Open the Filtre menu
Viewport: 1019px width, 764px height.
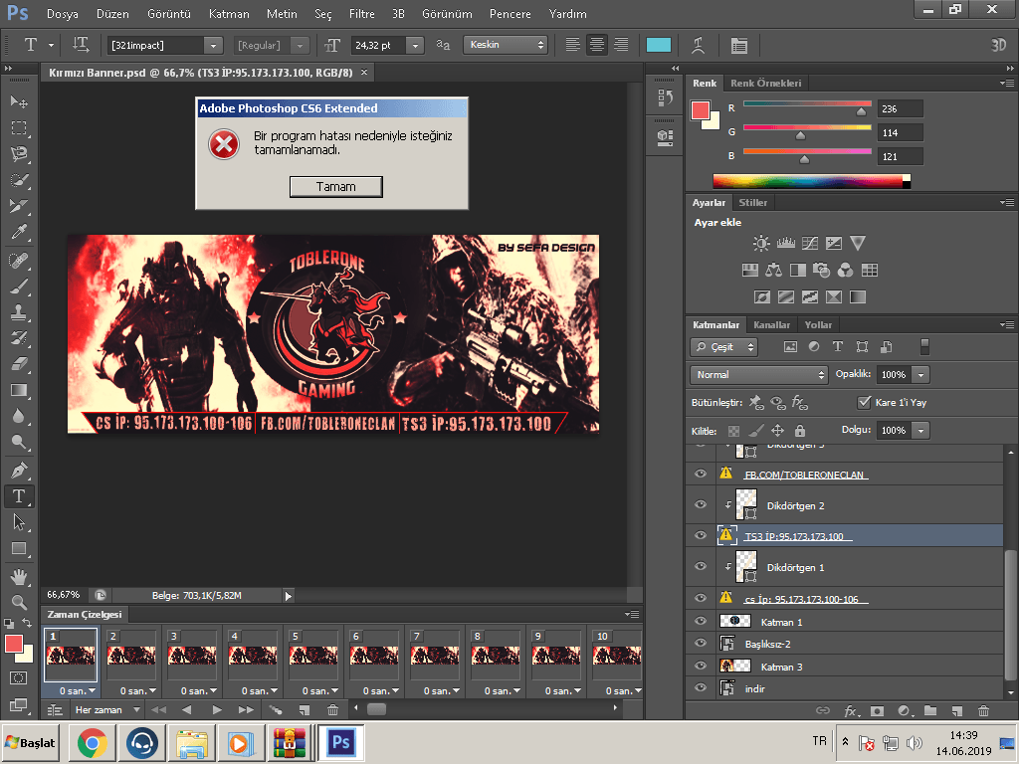[362, 14]
